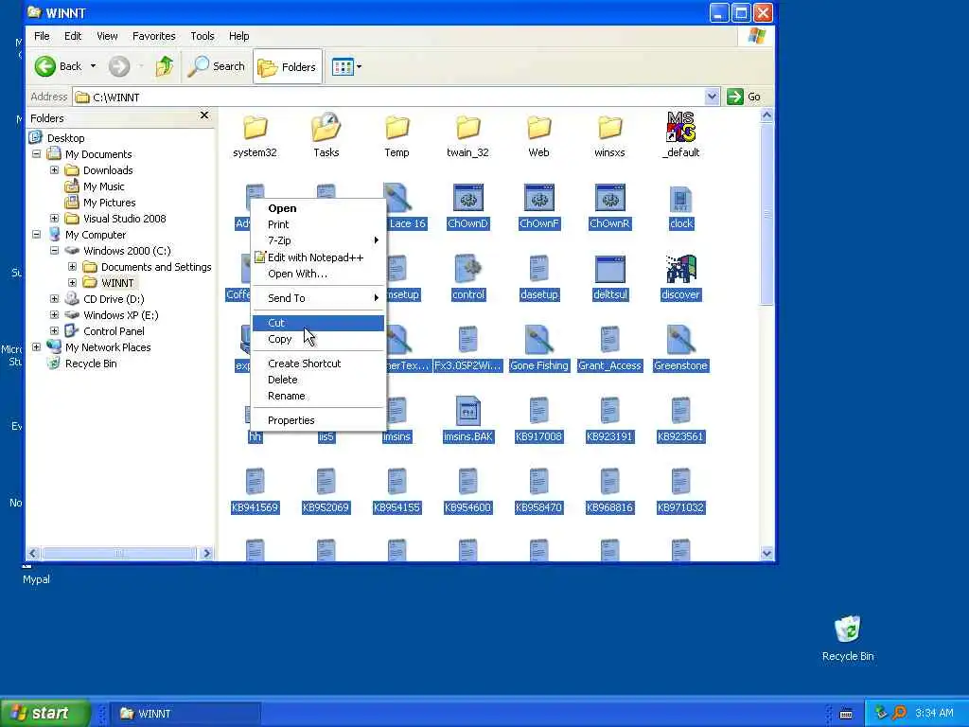Open the Back button history dropdown
The image size is (969, 727).
click(x=93, y=66)
